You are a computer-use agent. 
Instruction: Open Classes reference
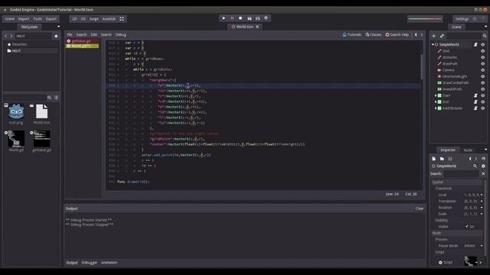pos(374,34)
